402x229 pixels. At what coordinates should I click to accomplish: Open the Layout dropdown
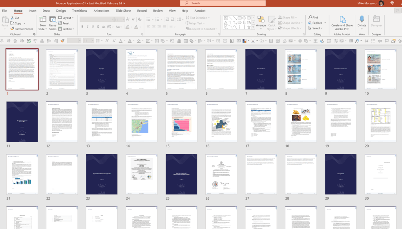(x=66, y=18)
